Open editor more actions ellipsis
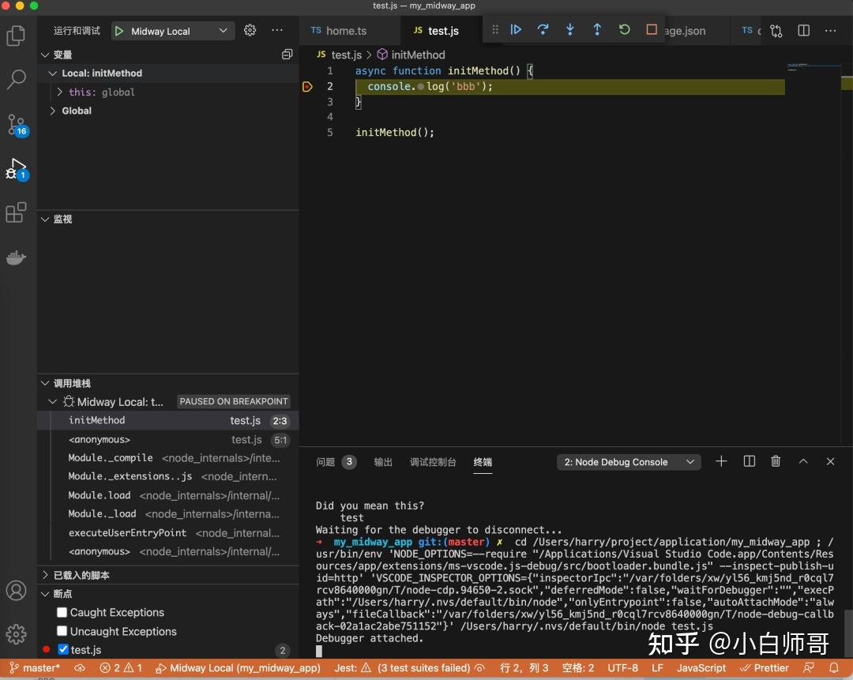853x680 pixels. tap(830, 31)
